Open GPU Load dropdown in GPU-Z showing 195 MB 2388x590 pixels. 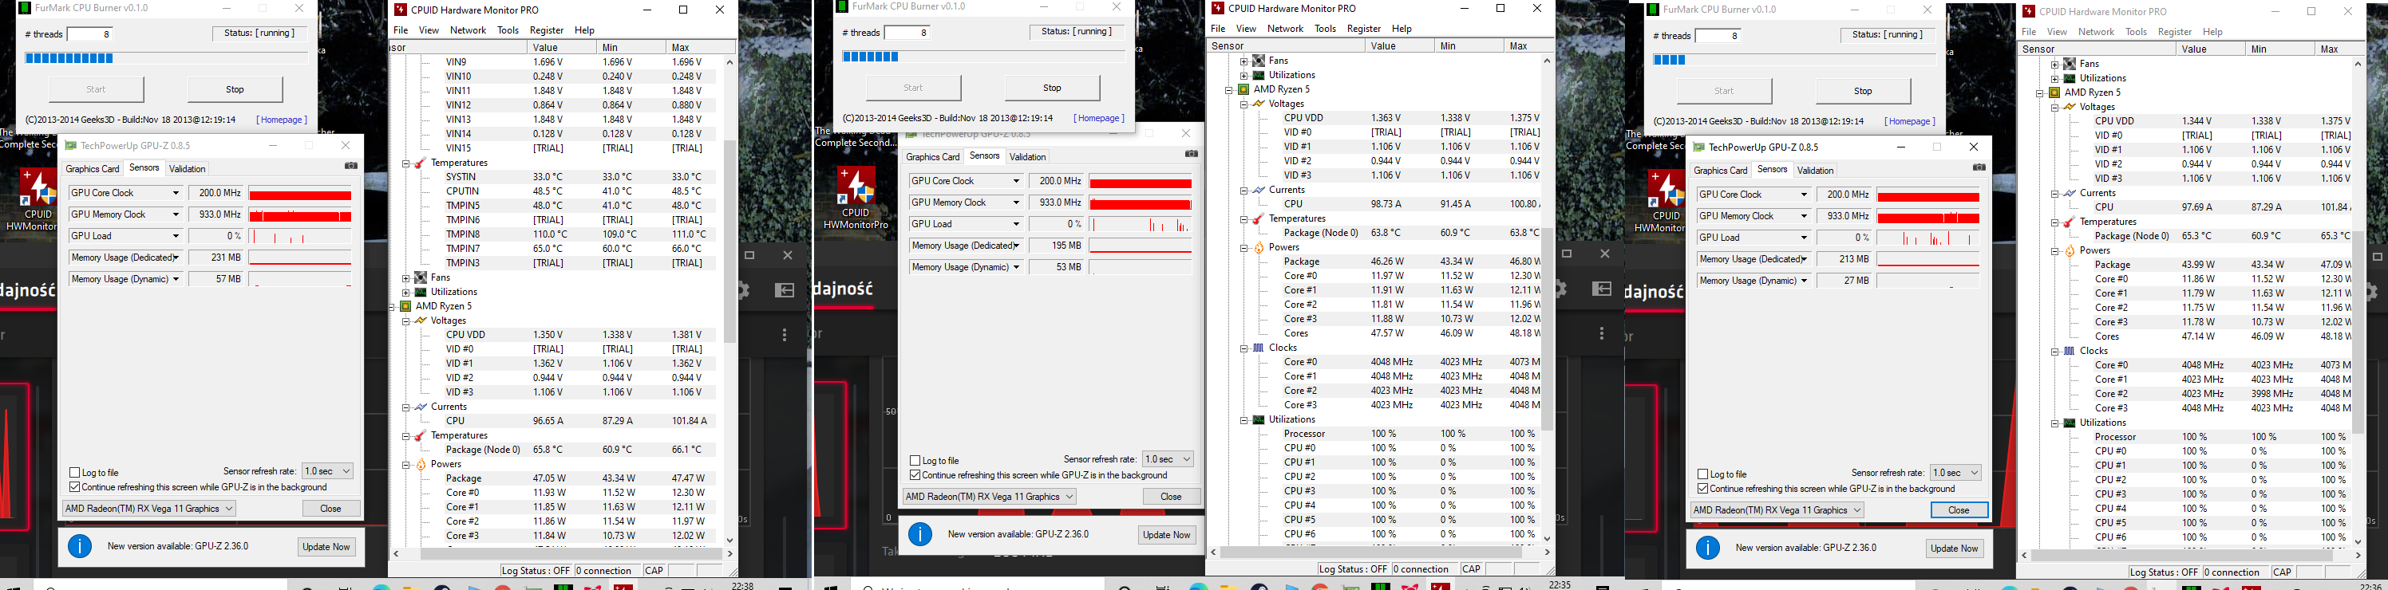(x=965, y=224)
